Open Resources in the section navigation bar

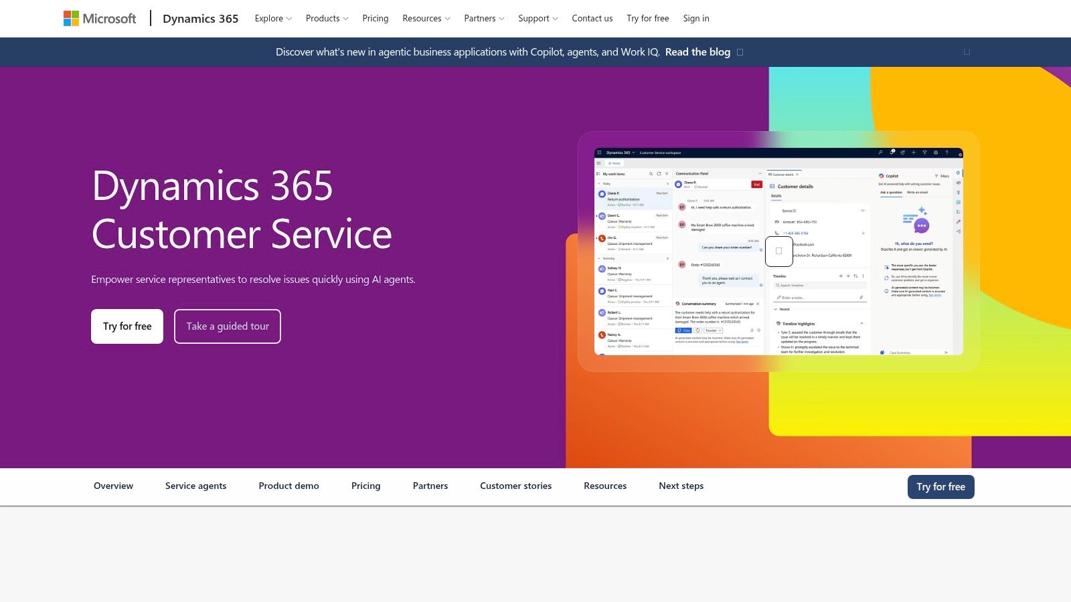point(605,486)
